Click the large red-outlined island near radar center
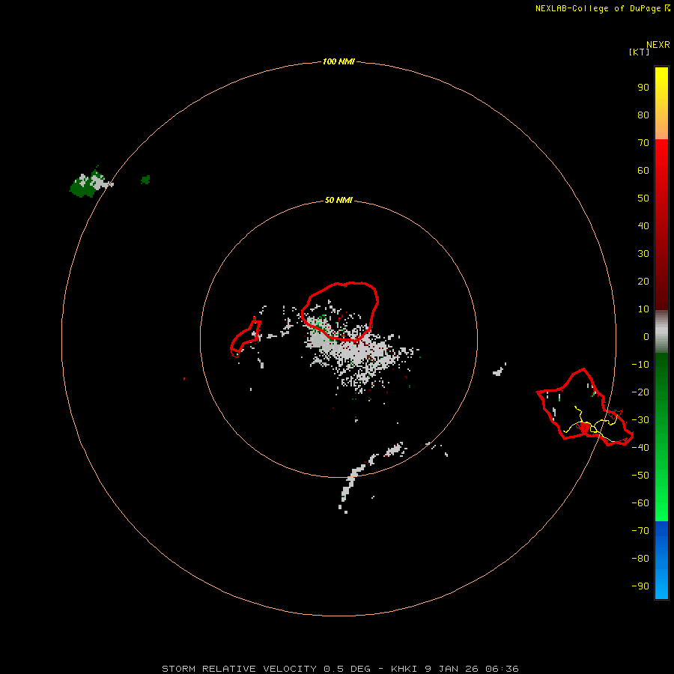 tap(339, 312)
